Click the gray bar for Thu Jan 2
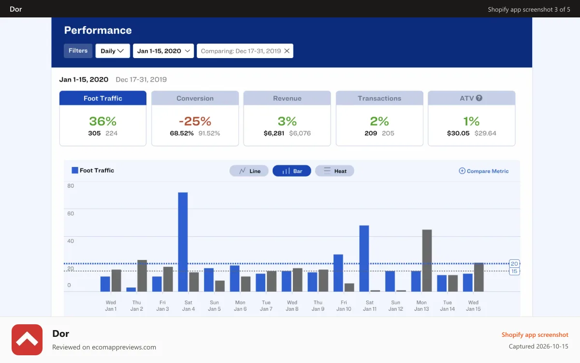This screenshot has height=363, width=580. coord(142,276)
